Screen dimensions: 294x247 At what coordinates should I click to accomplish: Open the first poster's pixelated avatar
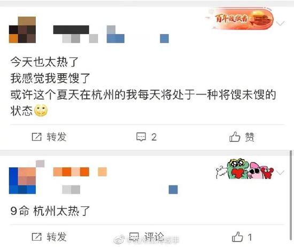point(22,30)
